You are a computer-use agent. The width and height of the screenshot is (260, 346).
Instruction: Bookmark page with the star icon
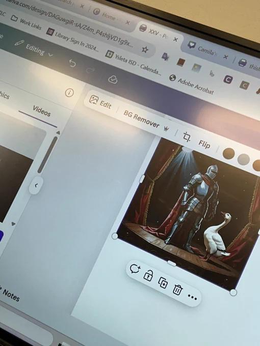145,49
